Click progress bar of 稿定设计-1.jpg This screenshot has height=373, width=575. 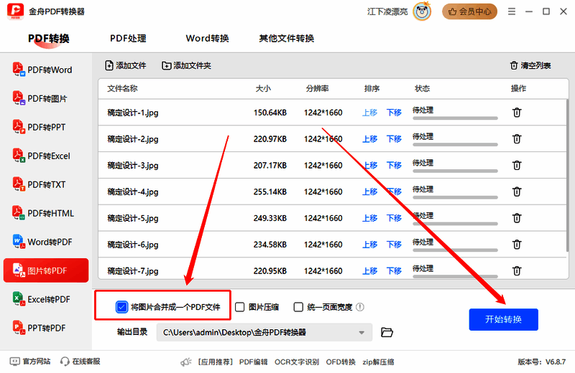[455, 118]
